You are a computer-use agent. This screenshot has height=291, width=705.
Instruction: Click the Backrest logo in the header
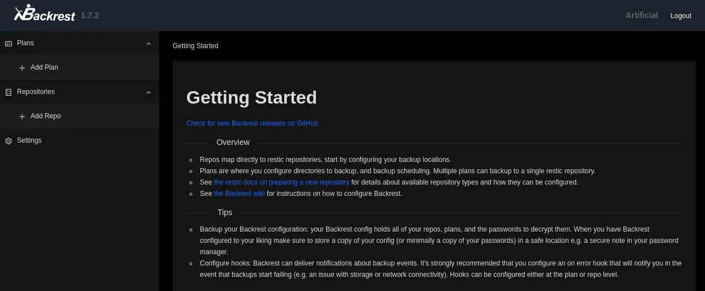(45, 14)
